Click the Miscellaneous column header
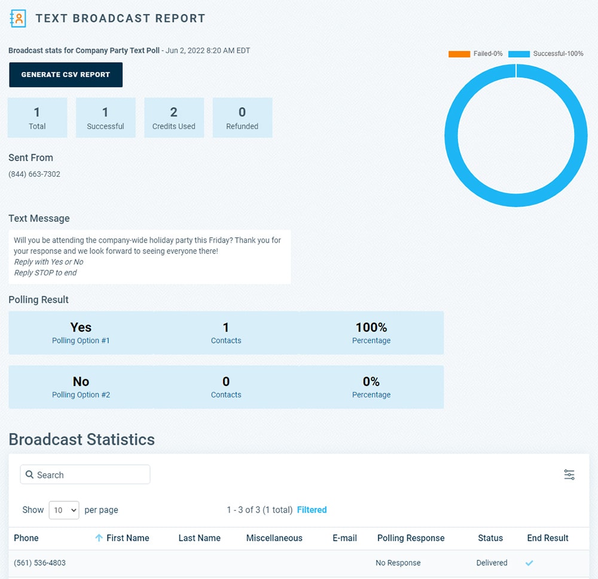The height and width of the screenshot is (579, 598). [274, 538]
